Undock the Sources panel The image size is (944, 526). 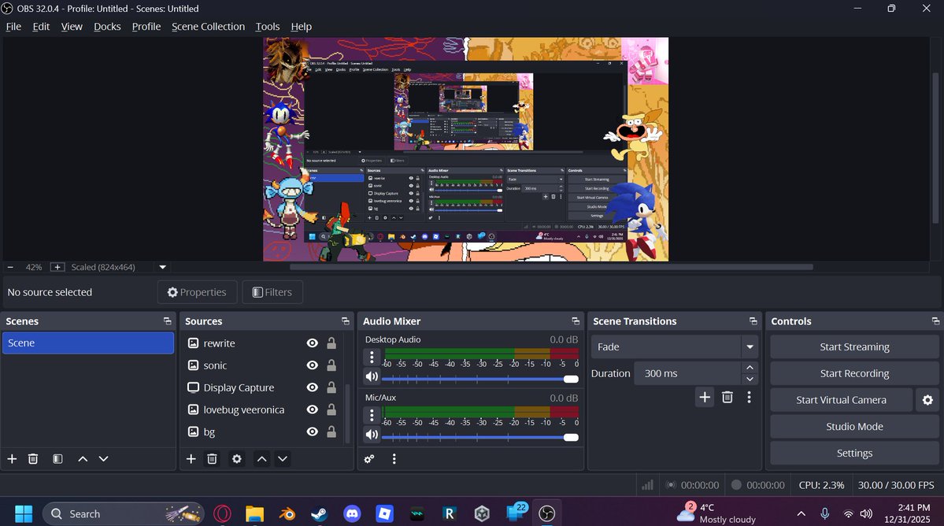(345, 320)
